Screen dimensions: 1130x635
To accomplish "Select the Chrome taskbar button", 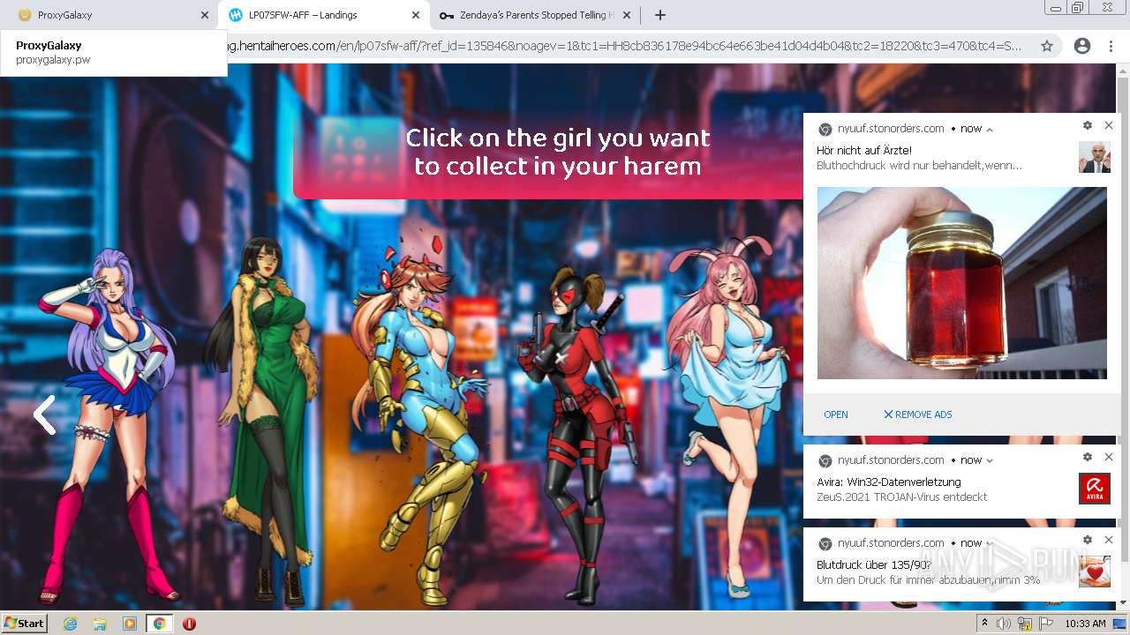I will 160,624.
